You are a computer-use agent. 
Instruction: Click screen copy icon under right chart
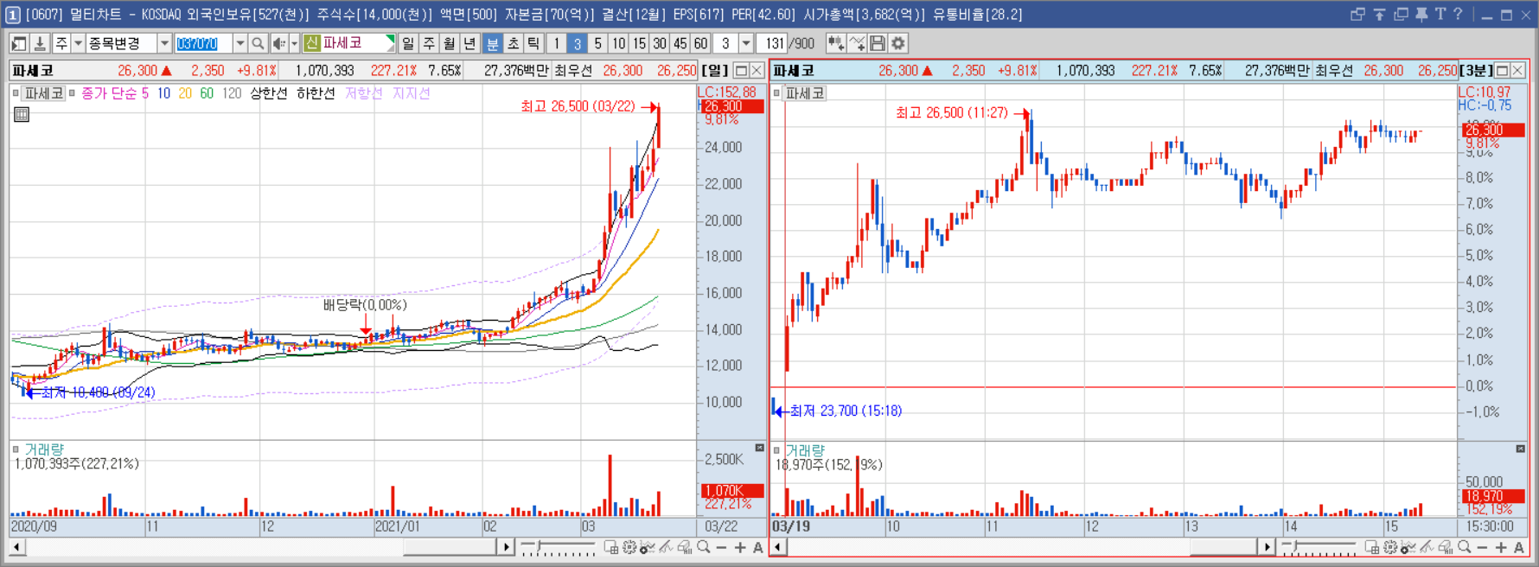click(x=1372, y=547)
